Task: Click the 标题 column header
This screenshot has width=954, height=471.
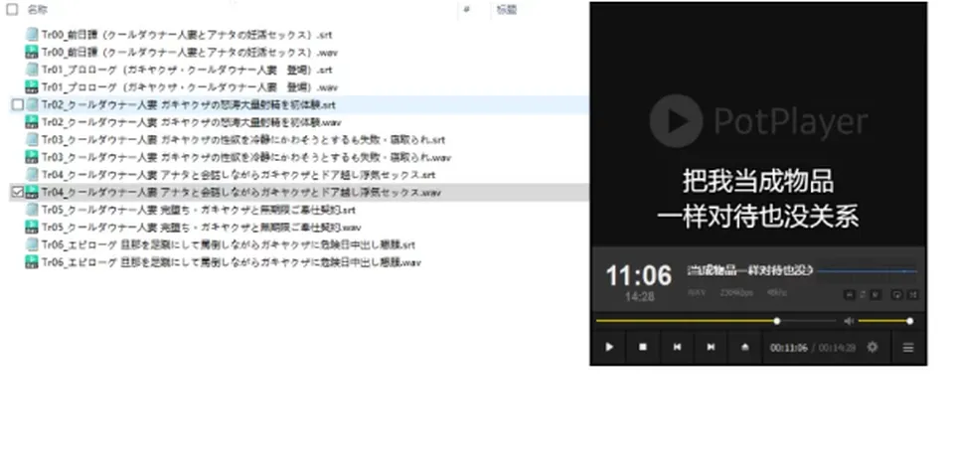Action: [x=506, y=9]
